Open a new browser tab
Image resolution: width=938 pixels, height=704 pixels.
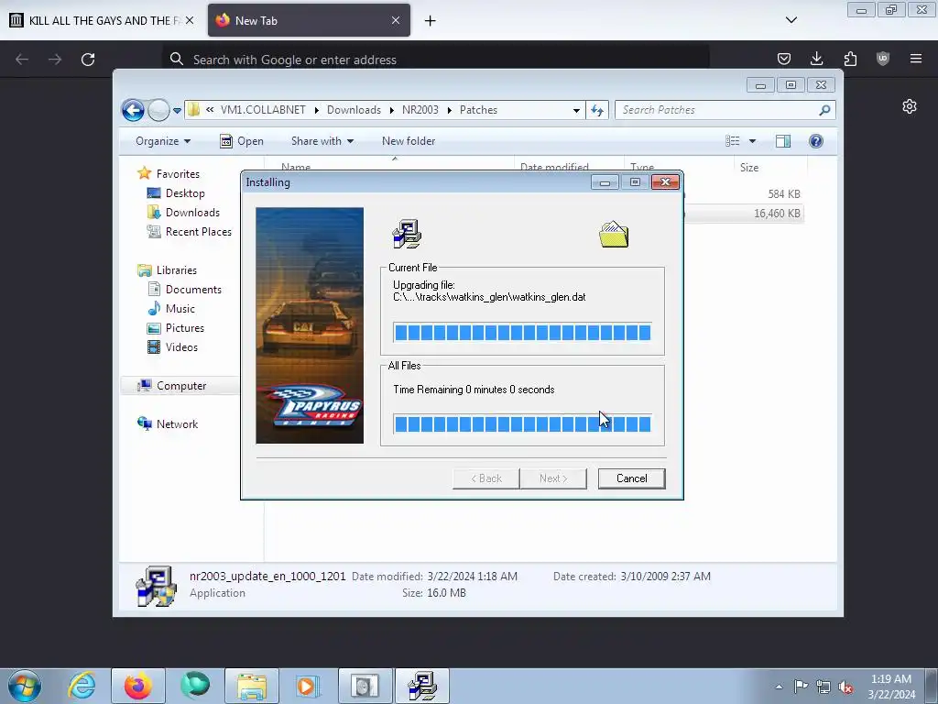[431, 21]
